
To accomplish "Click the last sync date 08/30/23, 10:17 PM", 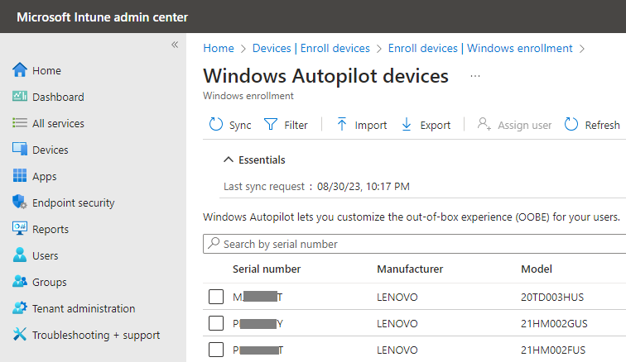I will point(364,187).
